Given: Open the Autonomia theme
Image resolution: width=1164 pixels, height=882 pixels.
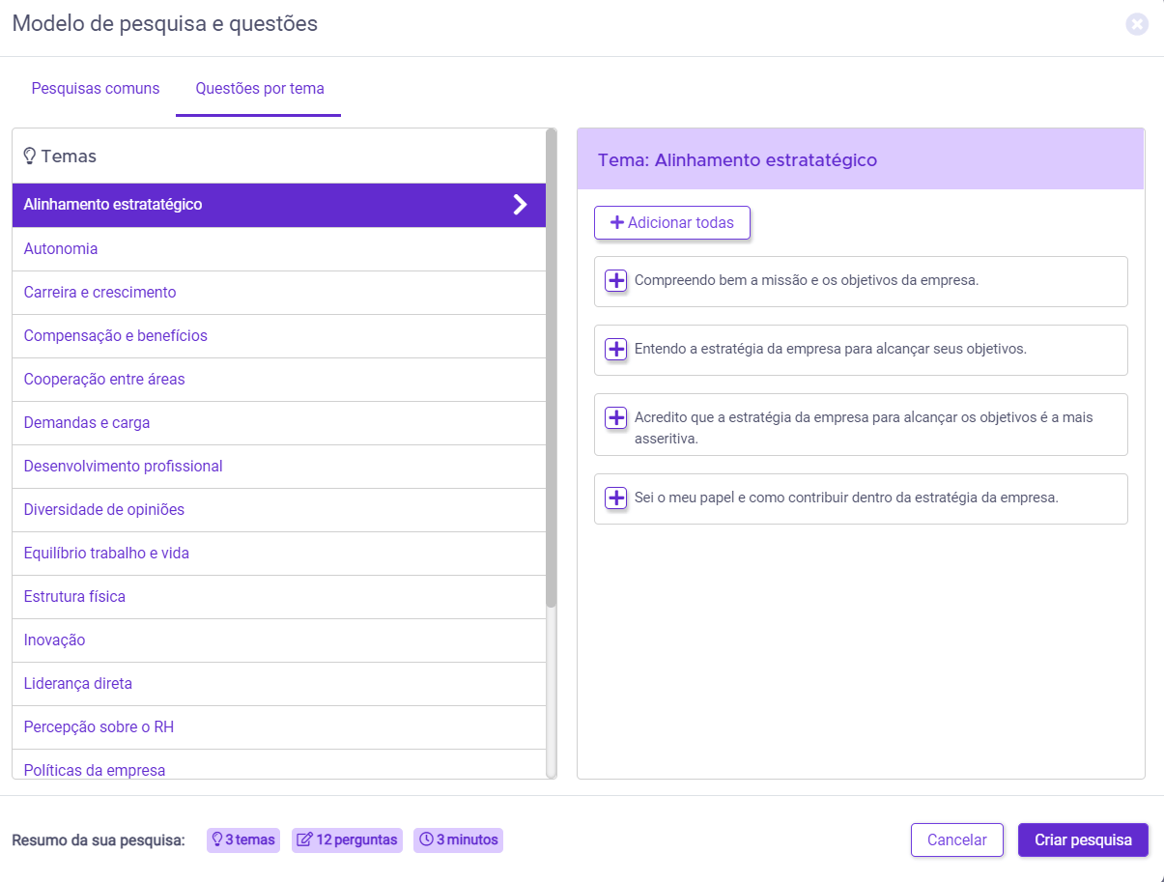Looking at the screenshot, I should [61, 249].
